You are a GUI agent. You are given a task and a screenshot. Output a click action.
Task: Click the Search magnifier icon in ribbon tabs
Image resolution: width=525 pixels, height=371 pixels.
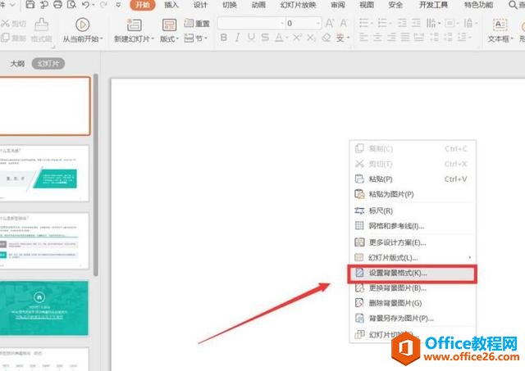[x=513, y=5]
